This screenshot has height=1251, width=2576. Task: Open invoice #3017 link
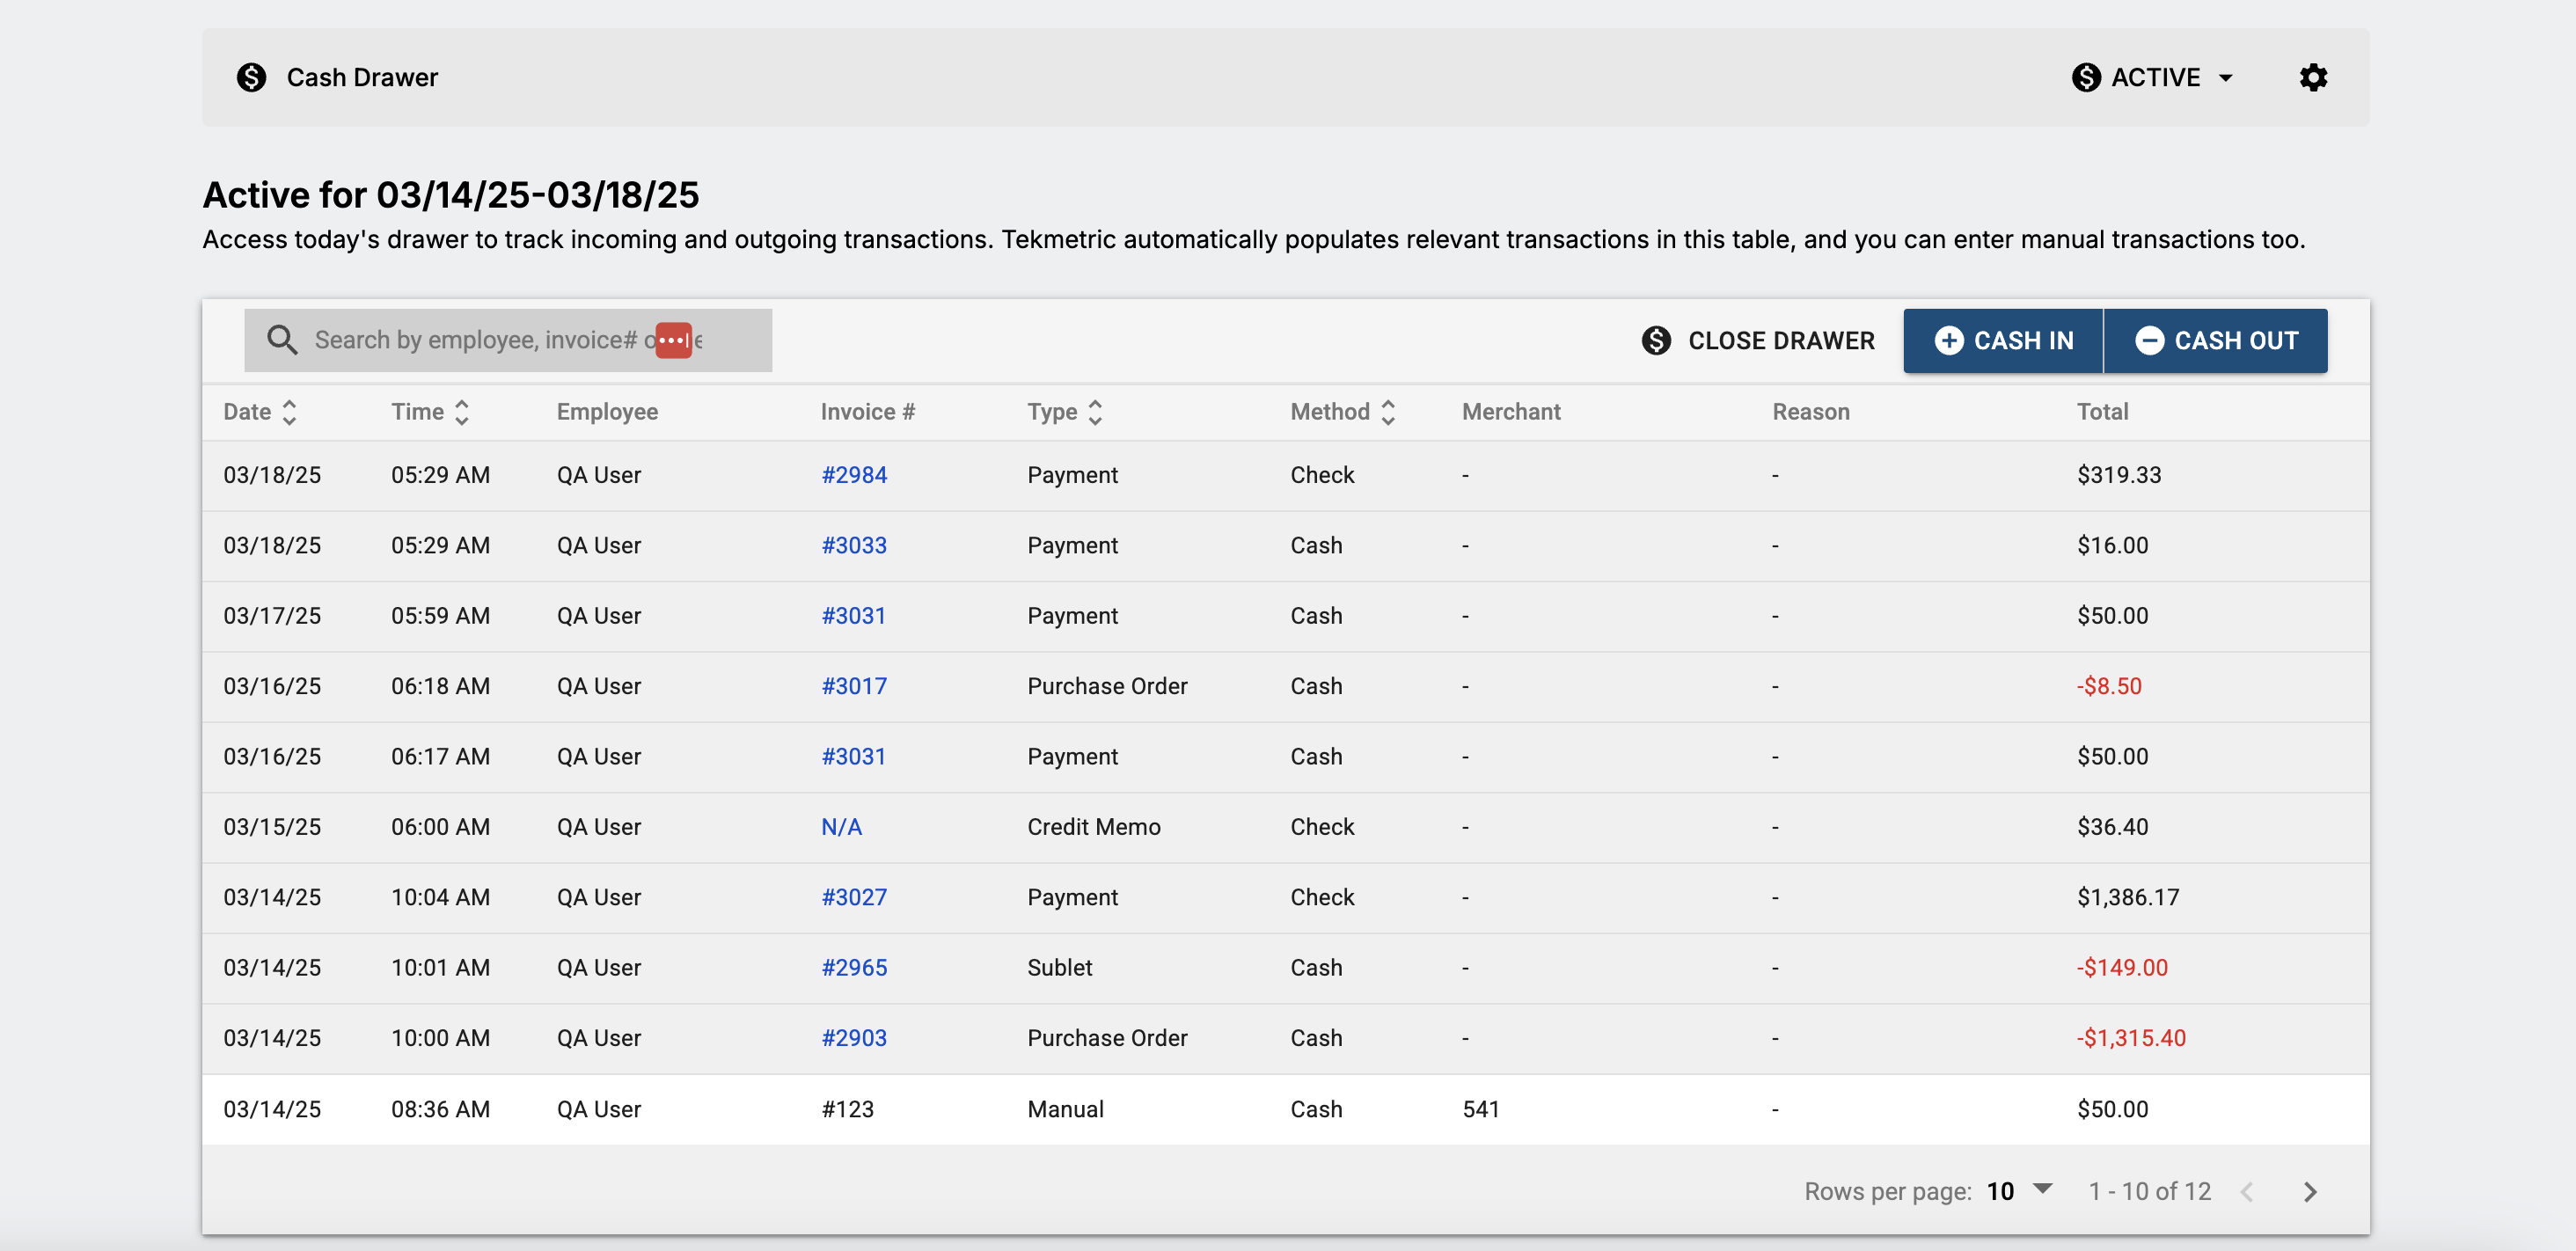coord(854,686)
